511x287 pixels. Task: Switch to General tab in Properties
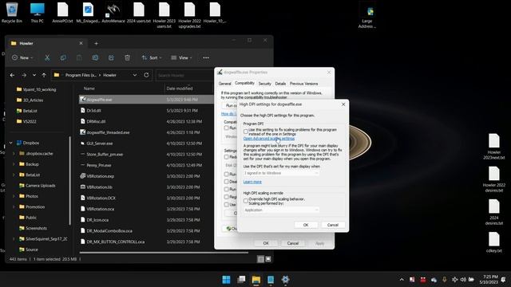tap(225, 84)
